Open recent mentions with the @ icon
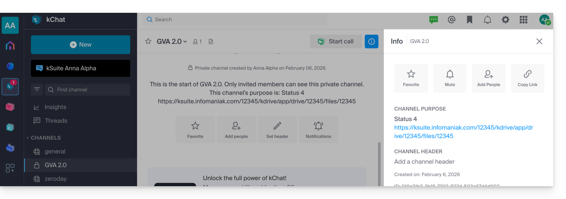The width and height of the screenshot is (566, 199). (x=451, y=20)
